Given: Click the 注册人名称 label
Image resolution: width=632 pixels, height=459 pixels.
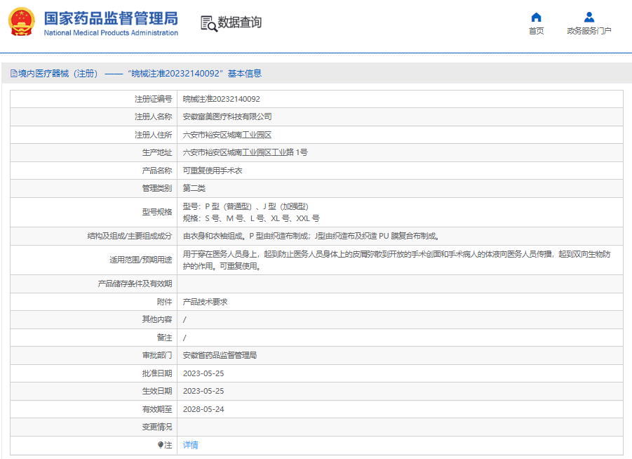Looking at the screenshot, I should tap(153, 117).
